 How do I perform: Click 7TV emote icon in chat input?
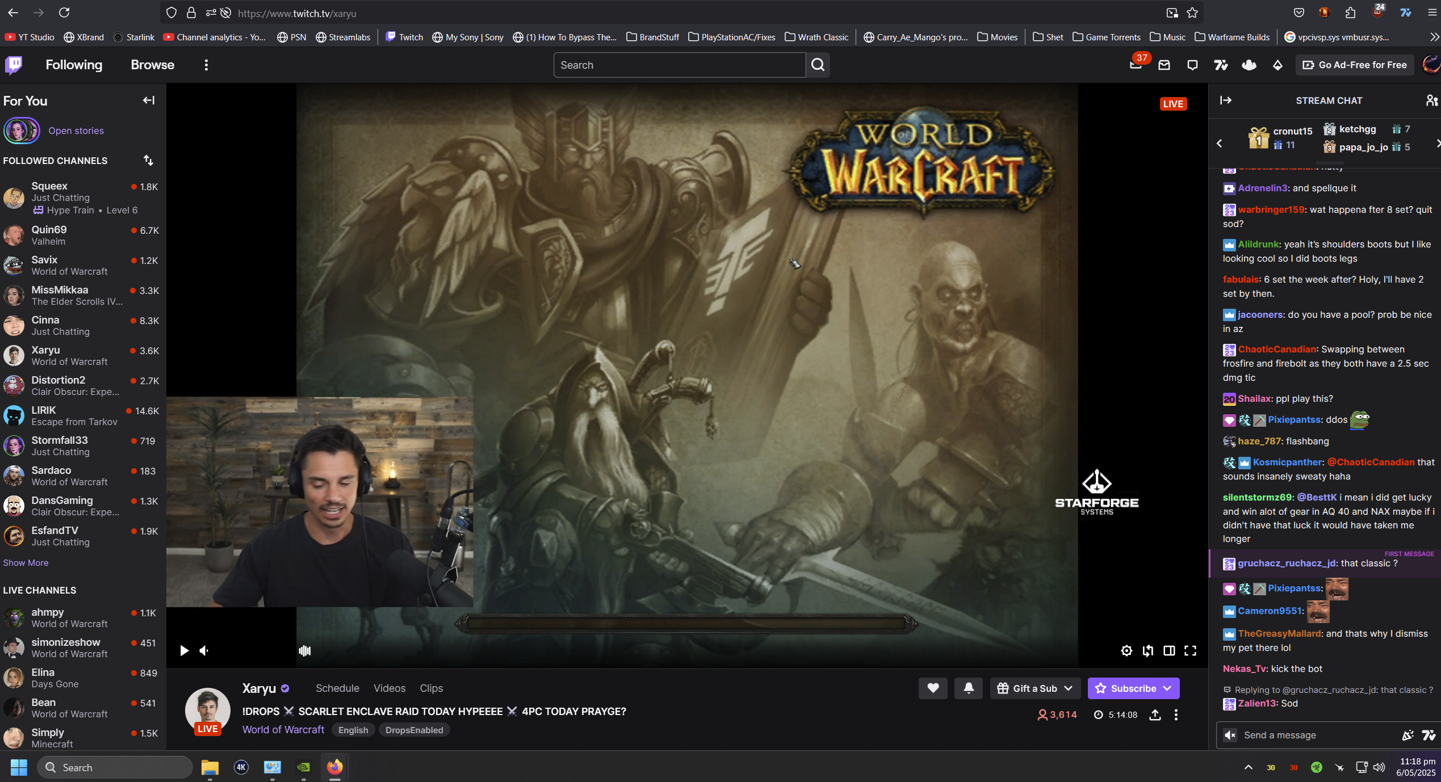tap(1428, 735)
